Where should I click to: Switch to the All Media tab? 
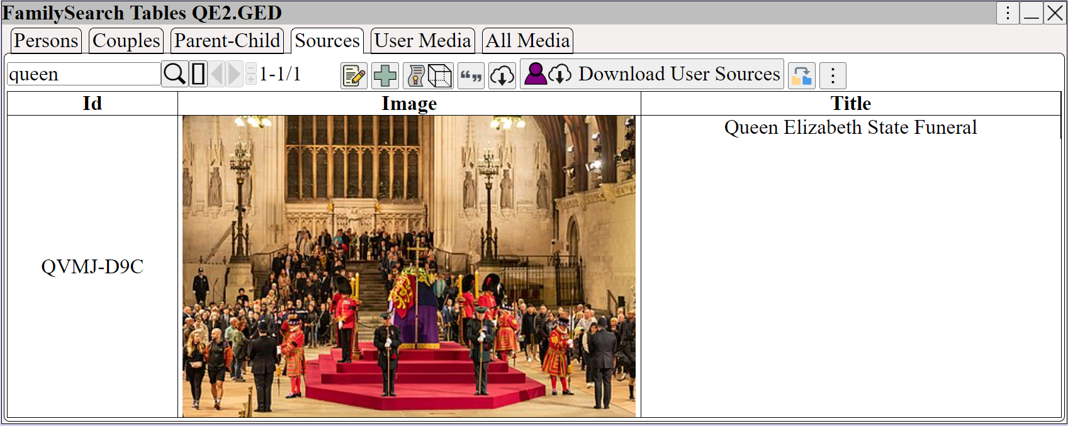tap(527, 41)
